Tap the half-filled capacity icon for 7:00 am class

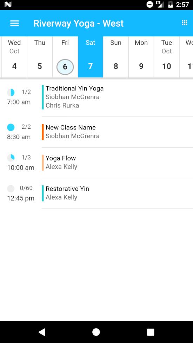11,93
